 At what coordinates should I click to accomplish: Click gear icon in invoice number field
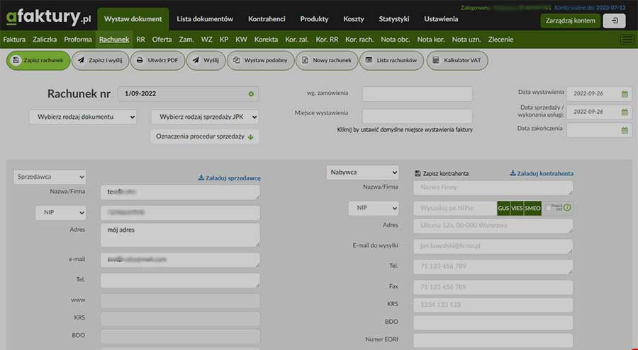click(x=251, y=94)
